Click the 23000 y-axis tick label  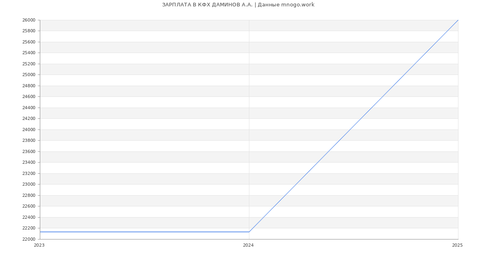point(29,184)
